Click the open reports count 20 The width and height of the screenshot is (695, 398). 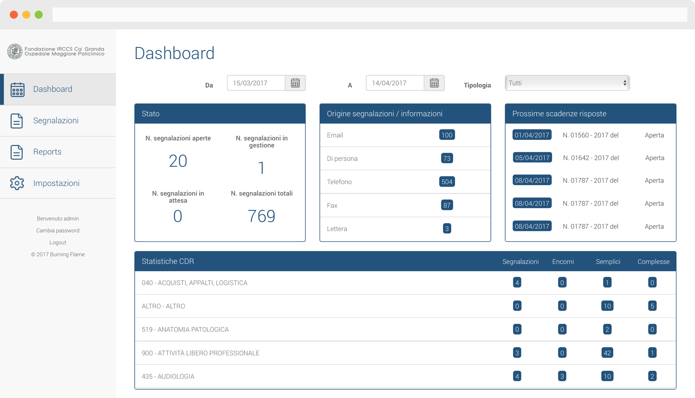coord(178,161)
